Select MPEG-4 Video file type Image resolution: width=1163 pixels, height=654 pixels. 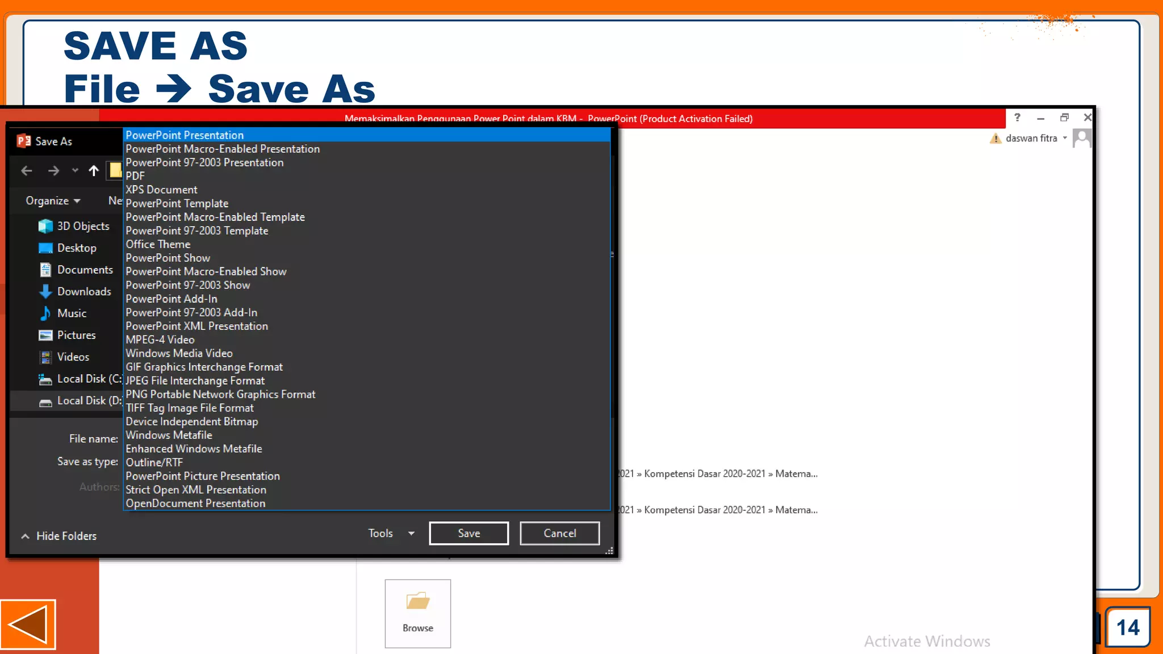coord(160,339)
